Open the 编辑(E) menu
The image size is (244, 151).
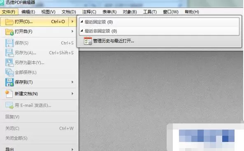pyautogui.click(x=28, y=12)
